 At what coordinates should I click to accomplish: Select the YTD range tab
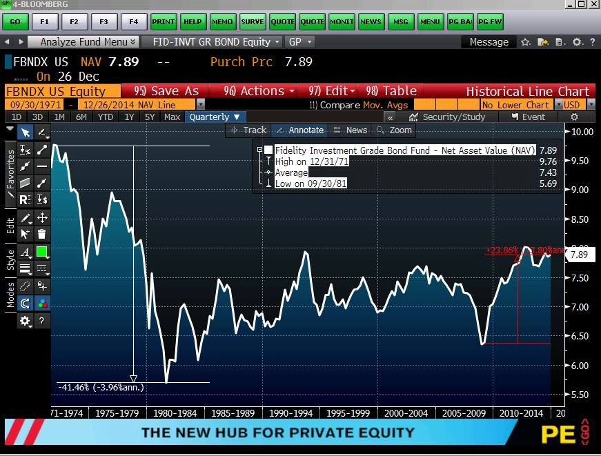click(106, 117)
